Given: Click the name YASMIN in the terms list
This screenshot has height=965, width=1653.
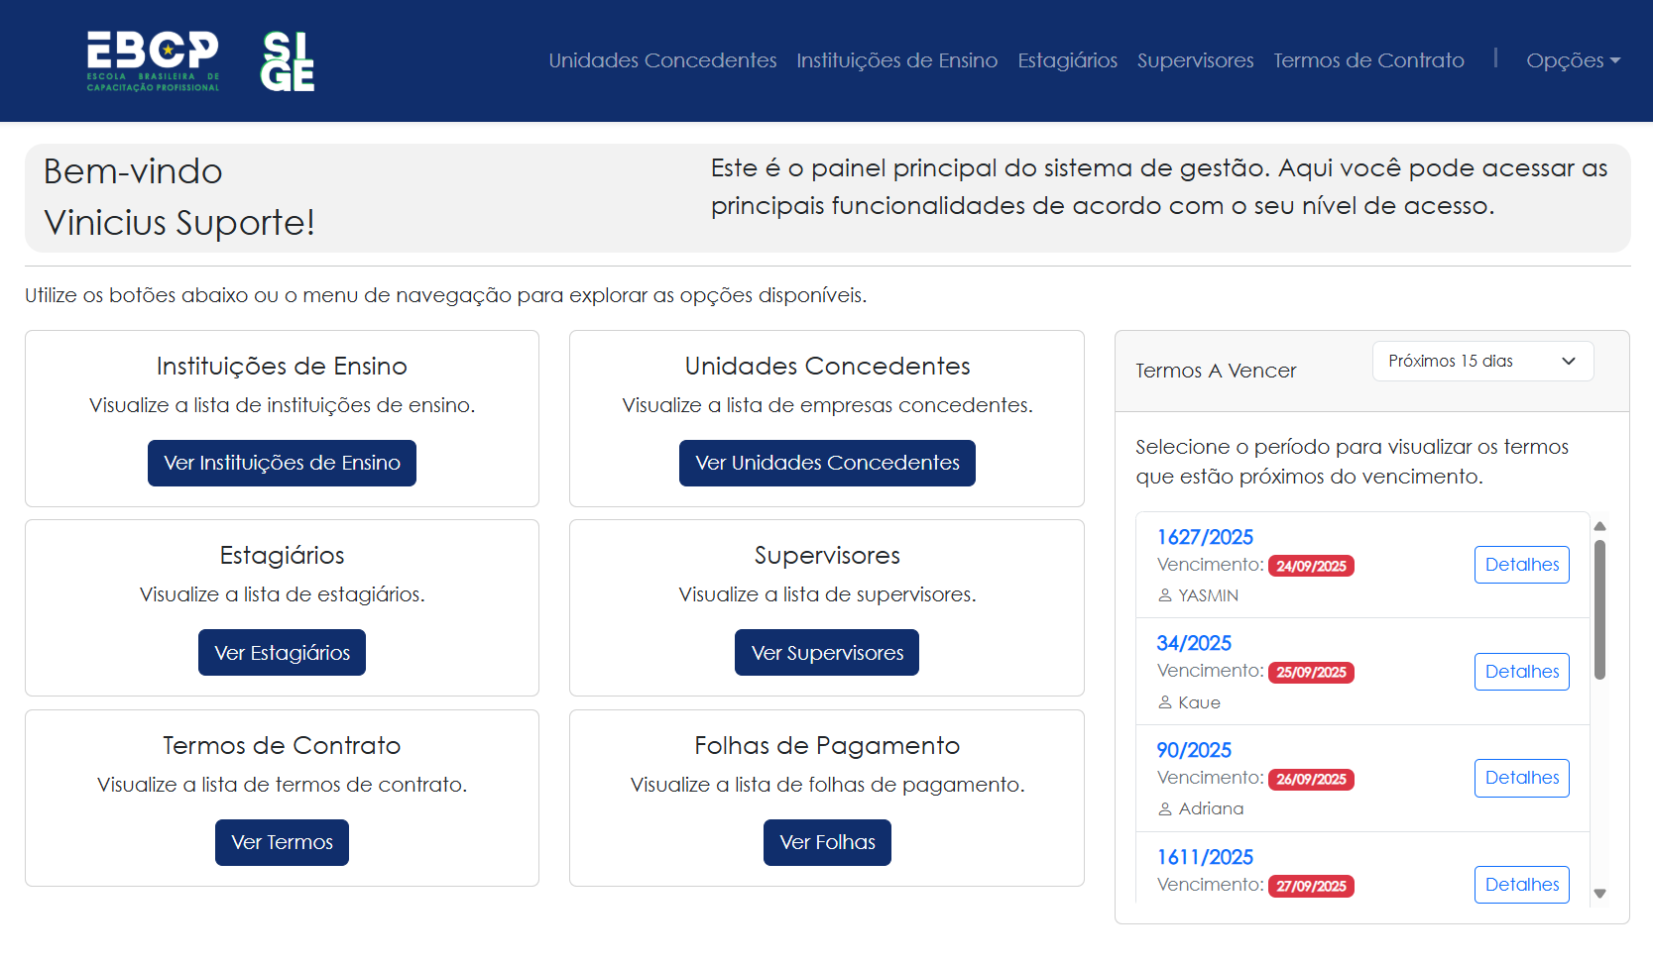Looking at the screenshot, I should [x=1208, y=595].
